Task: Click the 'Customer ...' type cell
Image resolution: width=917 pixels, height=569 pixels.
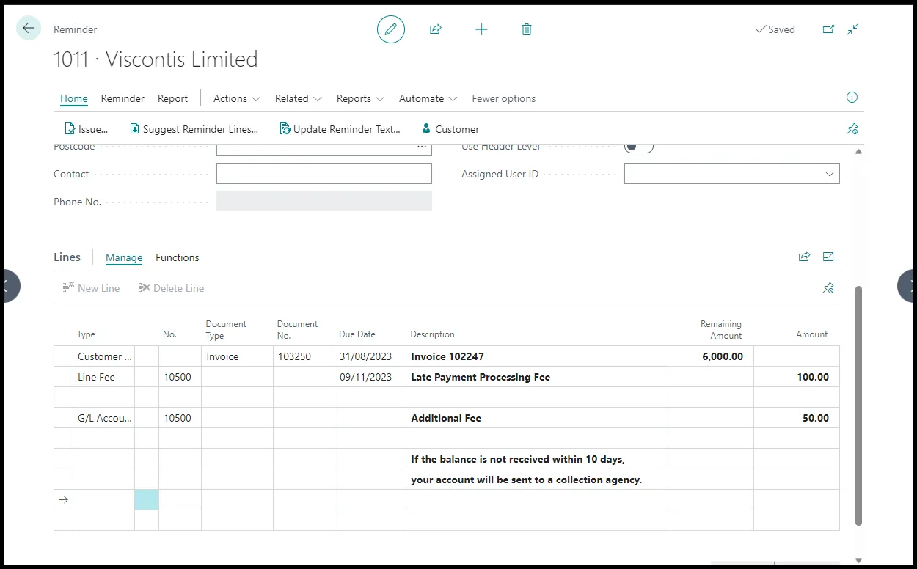Action: click(x=103, y=356)
